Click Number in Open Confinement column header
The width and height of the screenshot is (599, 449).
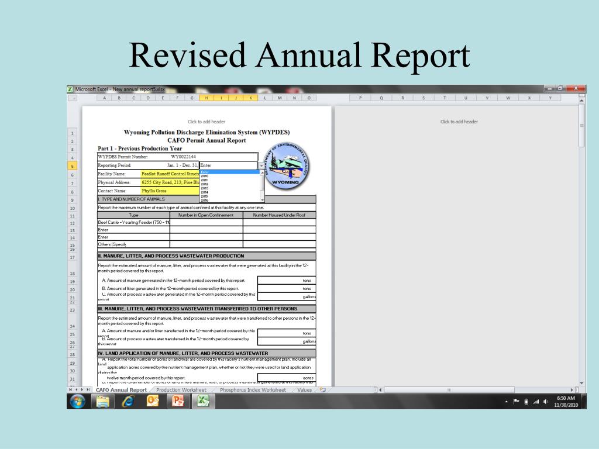point(206,215)
